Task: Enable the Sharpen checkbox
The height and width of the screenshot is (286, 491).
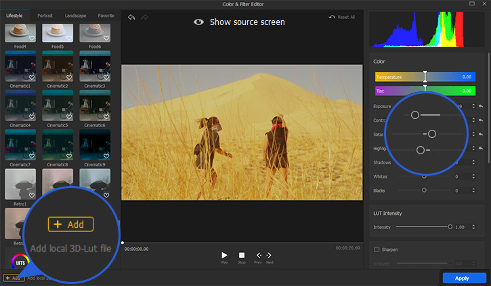Action: pyautogui.click(x=377, y=249)
